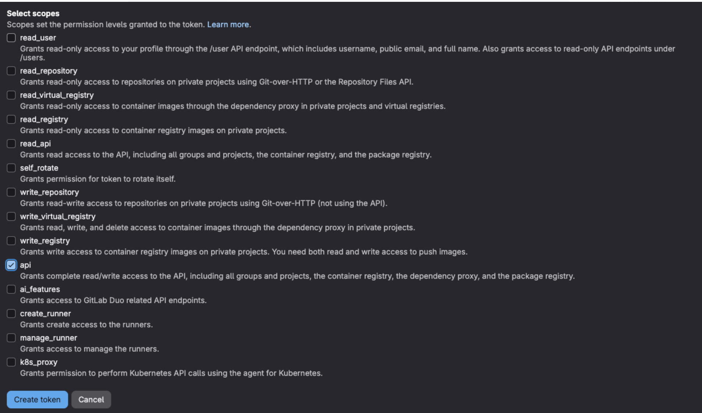Toggle the write_repository checkbox on

coord(11,192)
